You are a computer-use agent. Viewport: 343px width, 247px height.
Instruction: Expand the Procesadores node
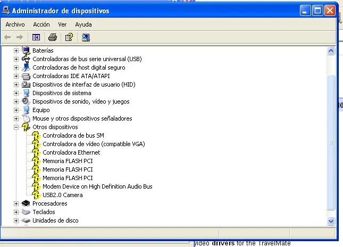(x=16, y=204)
